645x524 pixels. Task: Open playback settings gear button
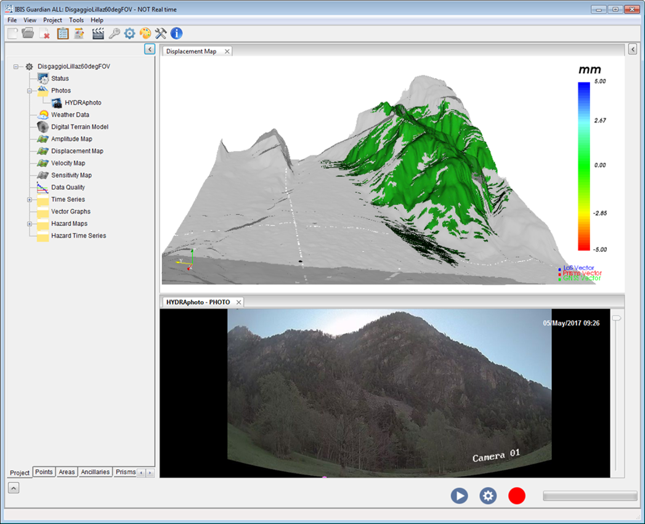tap(488, 496)
